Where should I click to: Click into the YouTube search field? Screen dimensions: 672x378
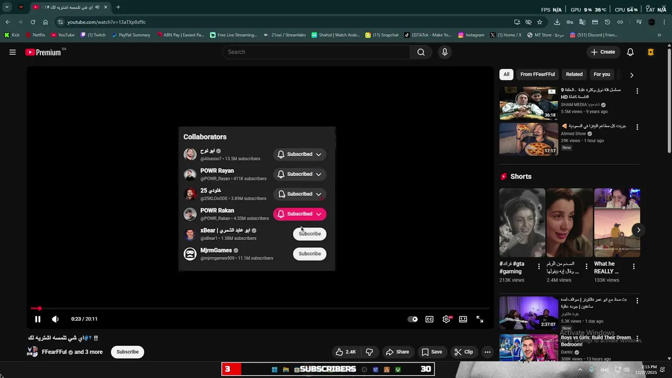(x=317, y=52)
